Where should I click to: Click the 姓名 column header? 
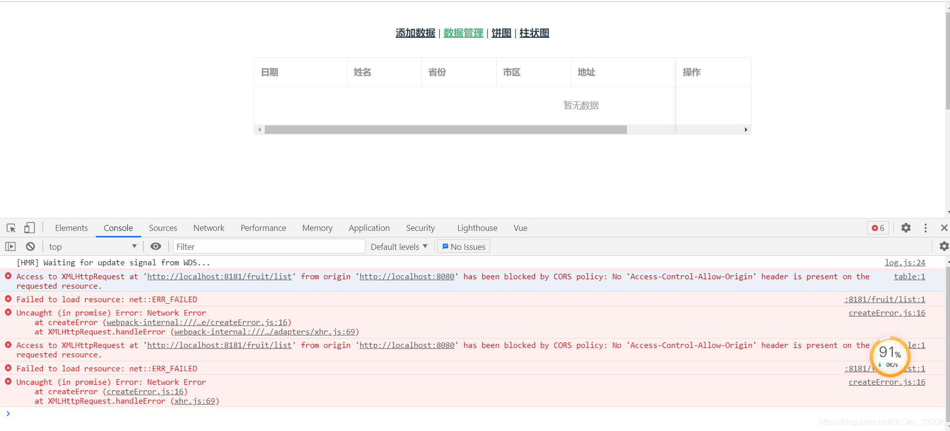[x=384, y=72]
